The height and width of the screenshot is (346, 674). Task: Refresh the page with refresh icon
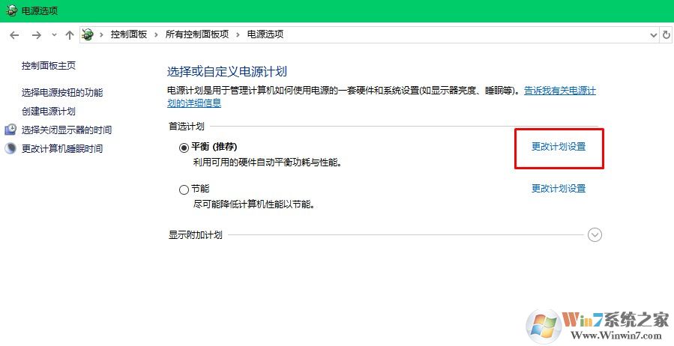coord(667,34)
